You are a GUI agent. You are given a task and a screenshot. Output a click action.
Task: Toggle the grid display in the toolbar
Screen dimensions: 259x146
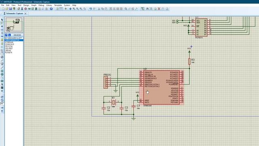pos(61,9)
